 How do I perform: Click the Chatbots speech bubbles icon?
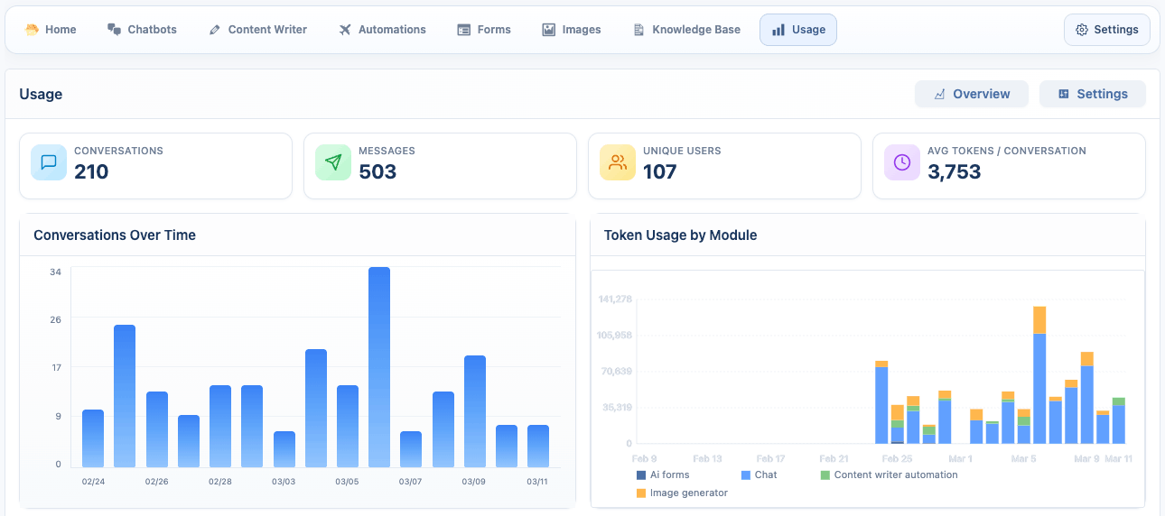coord(115,30)
